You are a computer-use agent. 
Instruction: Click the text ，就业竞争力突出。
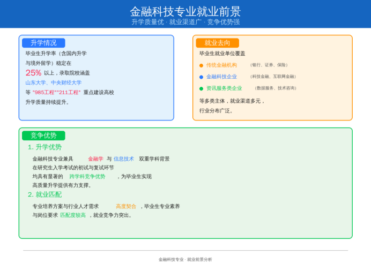110,215
